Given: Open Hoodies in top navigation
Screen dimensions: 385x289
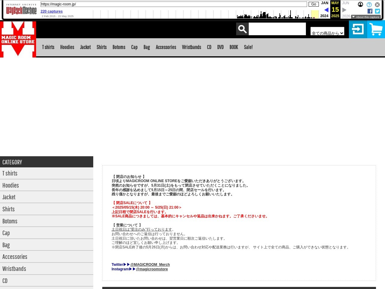Looking at the screenshot, I should pos(67,47).
